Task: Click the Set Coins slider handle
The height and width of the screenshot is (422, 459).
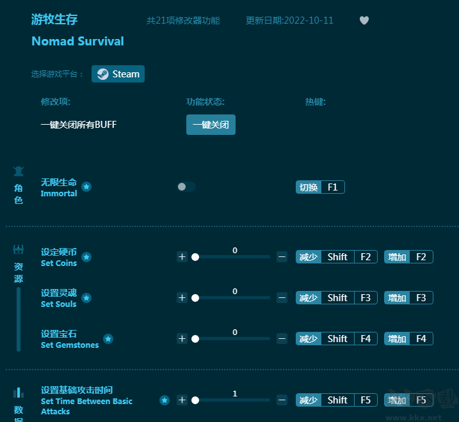Action: (195, 257)
